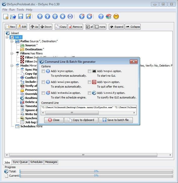Viewport: 178px width, 183px height.
Task: Click the Edit job button
Action: (x=22, y=27)
